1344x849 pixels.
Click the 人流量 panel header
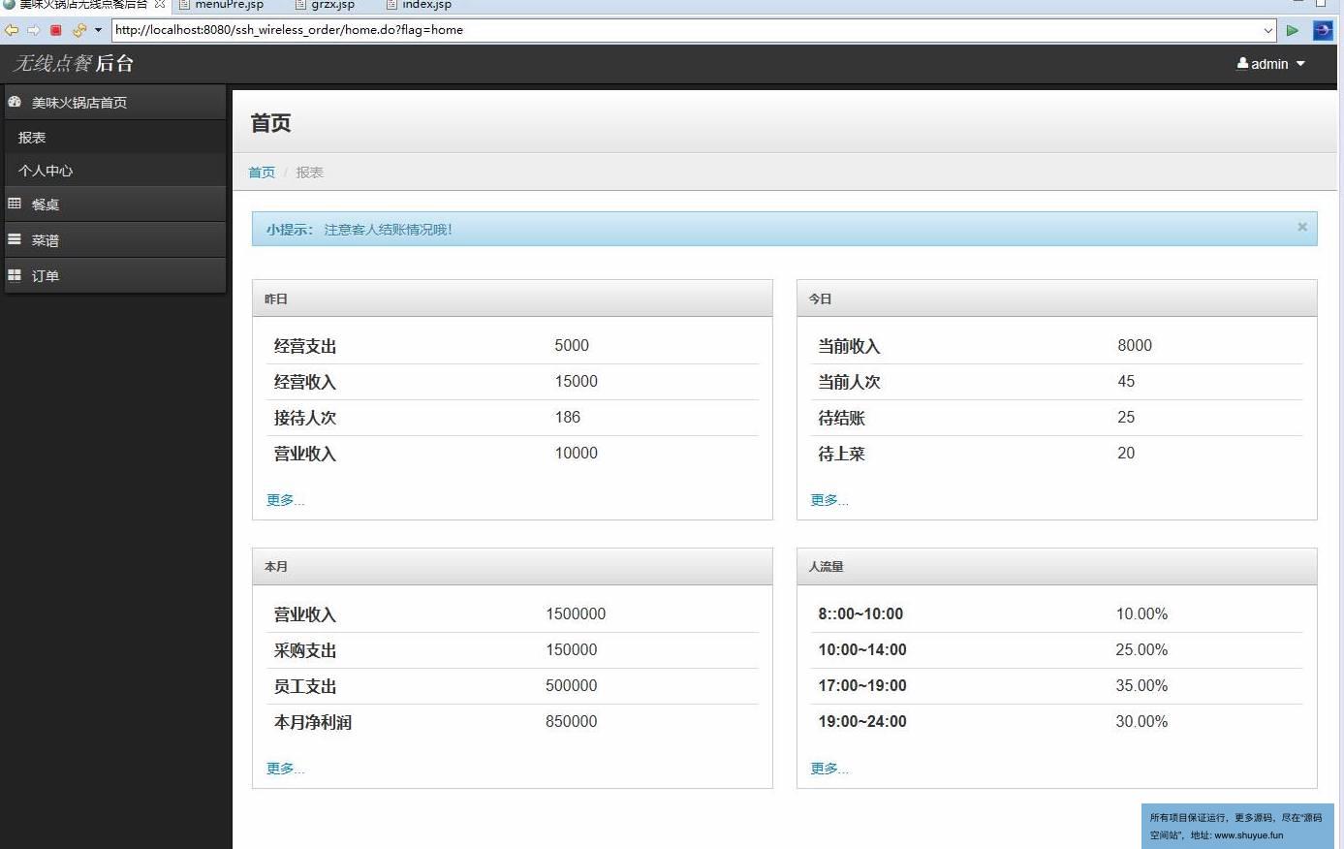(1057, 567)
